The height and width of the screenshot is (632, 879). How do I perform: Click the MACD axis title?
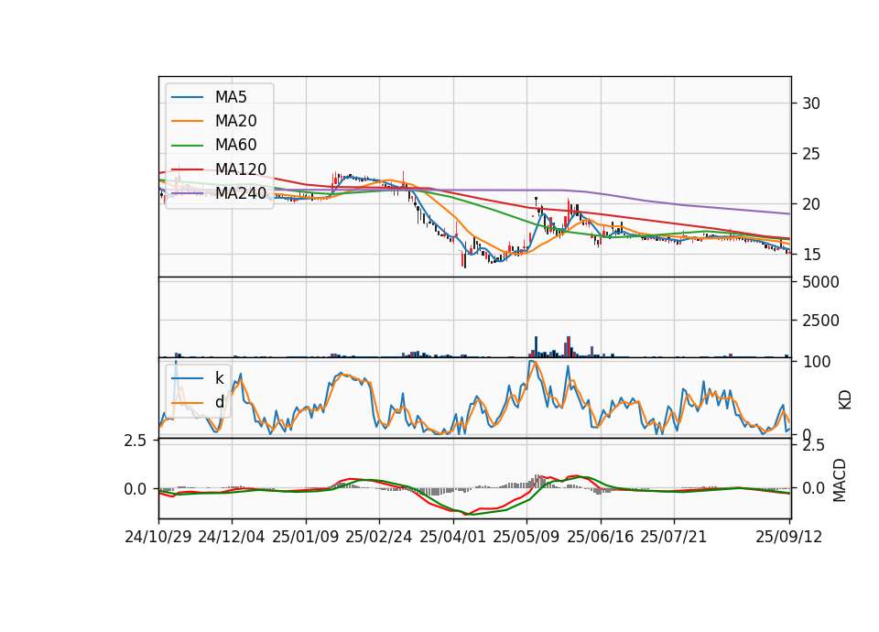click(840, 480)
